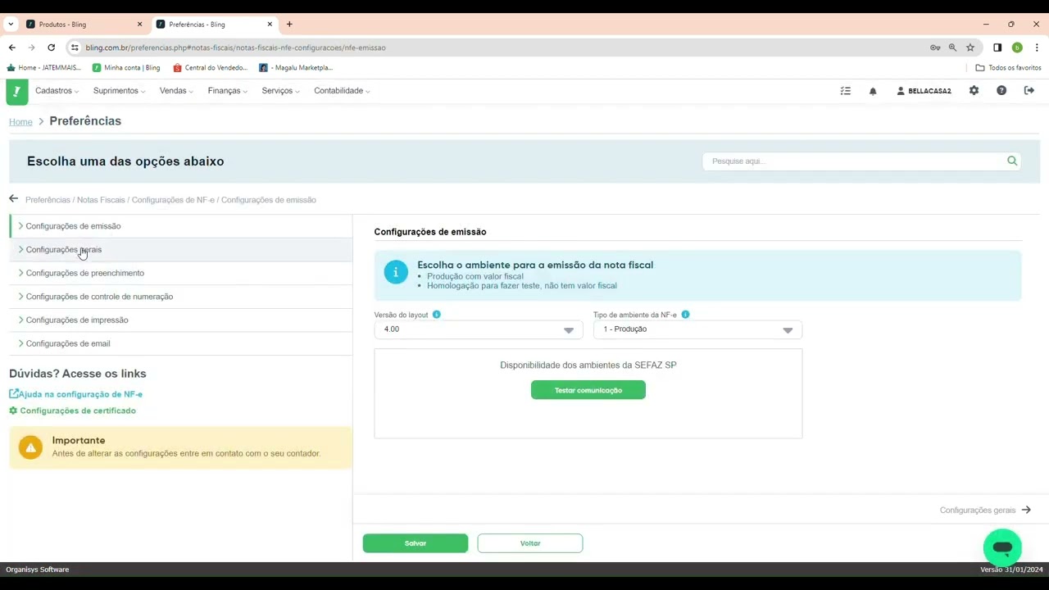This screenshot has height=590, width=1049.
Task: Click browser back arrow
Action: click(11, 48)
